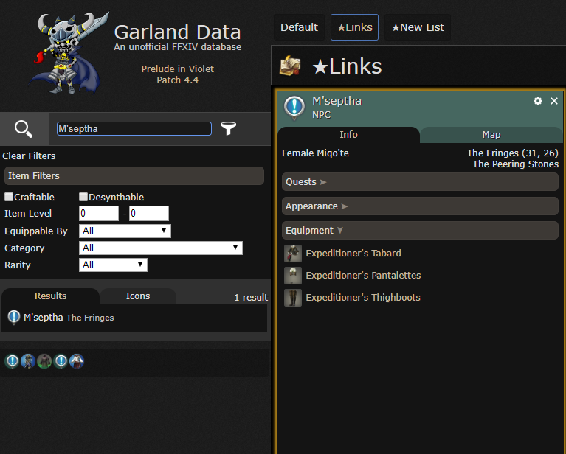Select the ★Links list tab

tap(354, 27)
